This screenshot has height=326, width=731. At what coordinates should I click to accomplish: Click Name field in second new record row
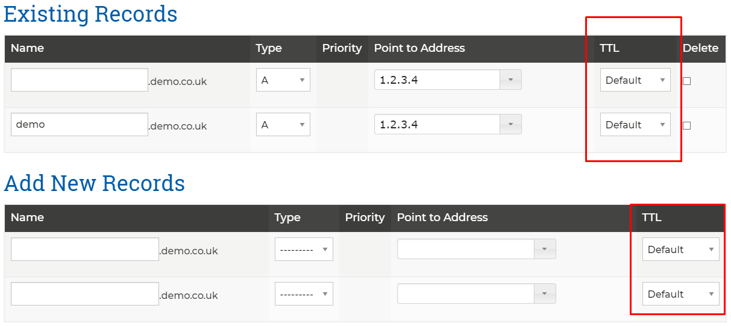[x=85, y=294]
